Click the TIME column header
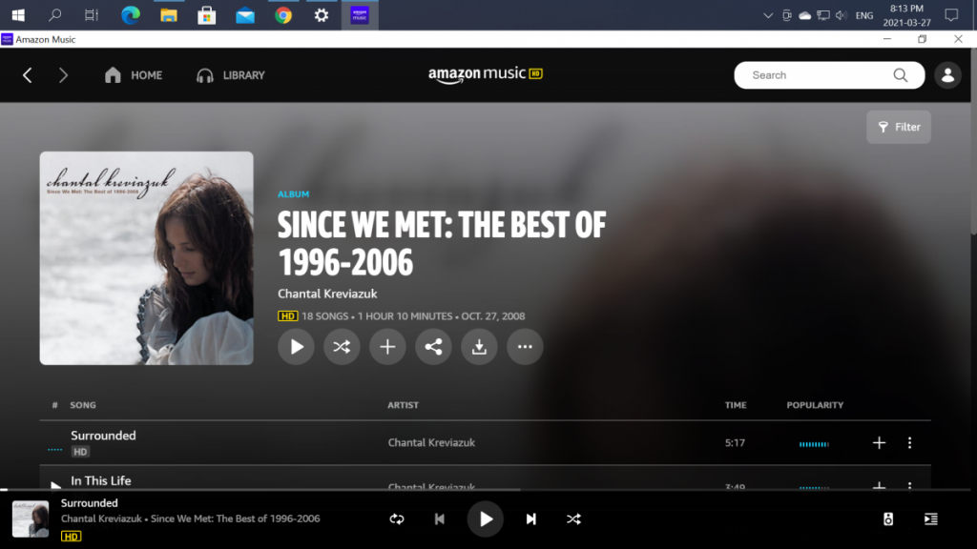Image resolution: width=977 pixels, height=549 pixels. (736, 405)
